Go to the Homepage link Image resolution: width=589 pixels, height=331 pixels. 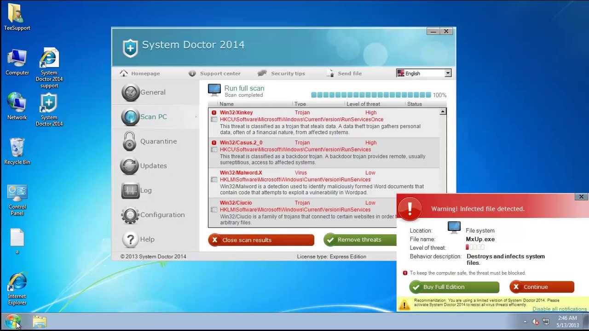click(x=145, y=74)
